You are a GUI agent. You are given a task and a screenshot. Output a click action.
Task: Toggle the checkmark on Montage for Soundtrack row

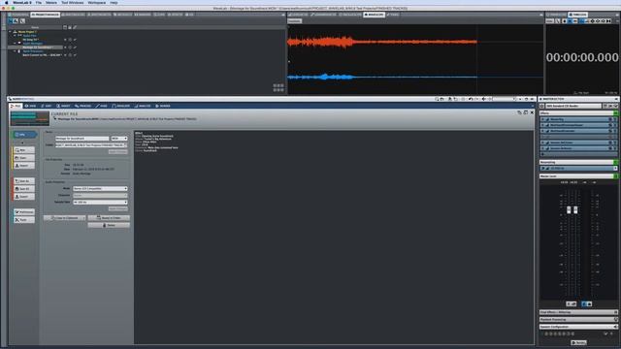pyautogui.click(x=75, y=48)
